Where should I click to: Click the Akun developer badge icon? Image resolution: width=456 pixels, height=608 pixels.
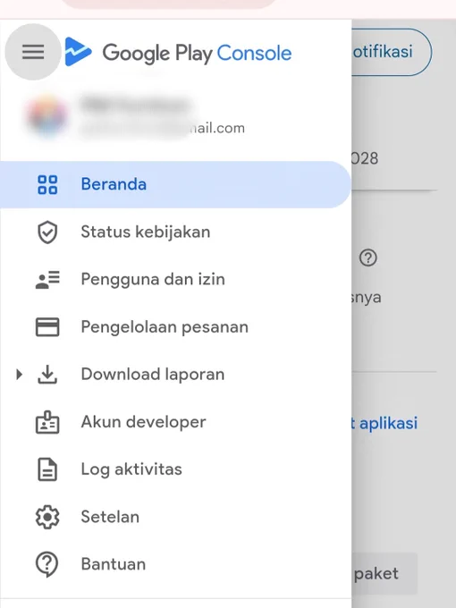[x=47, y=422]
